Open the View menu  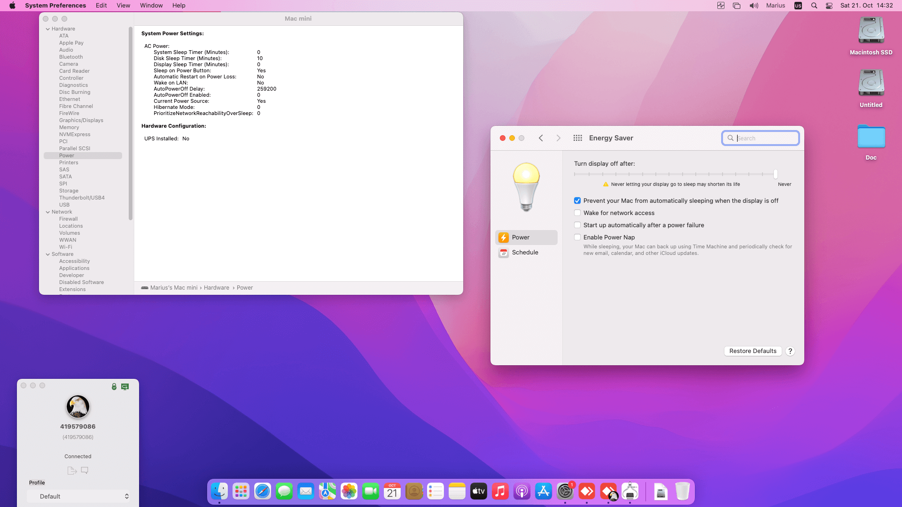[x=123, y=6]
